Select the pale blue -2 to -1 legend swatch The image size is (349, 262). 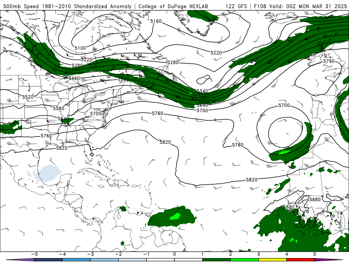[133, 260]
